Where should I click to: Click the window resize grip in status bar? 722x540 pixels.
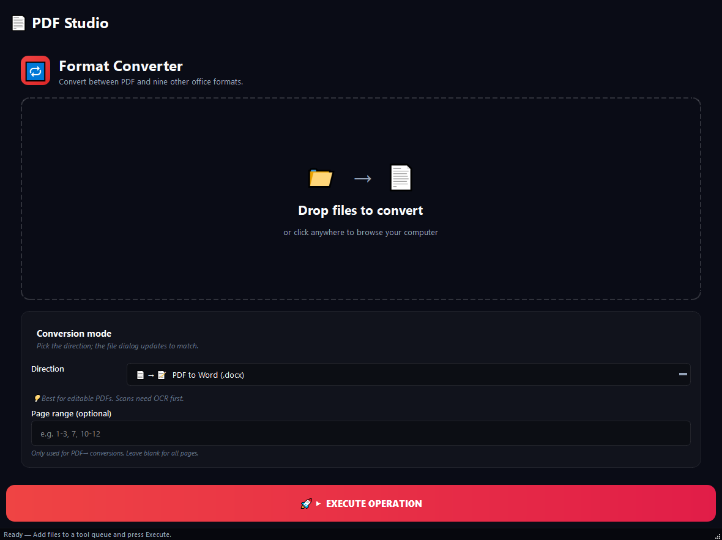pyautogui.click(x=718, y=536)
